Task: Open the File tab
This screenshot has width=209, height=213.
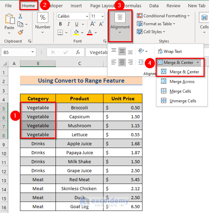Action: tap(8, 6)
